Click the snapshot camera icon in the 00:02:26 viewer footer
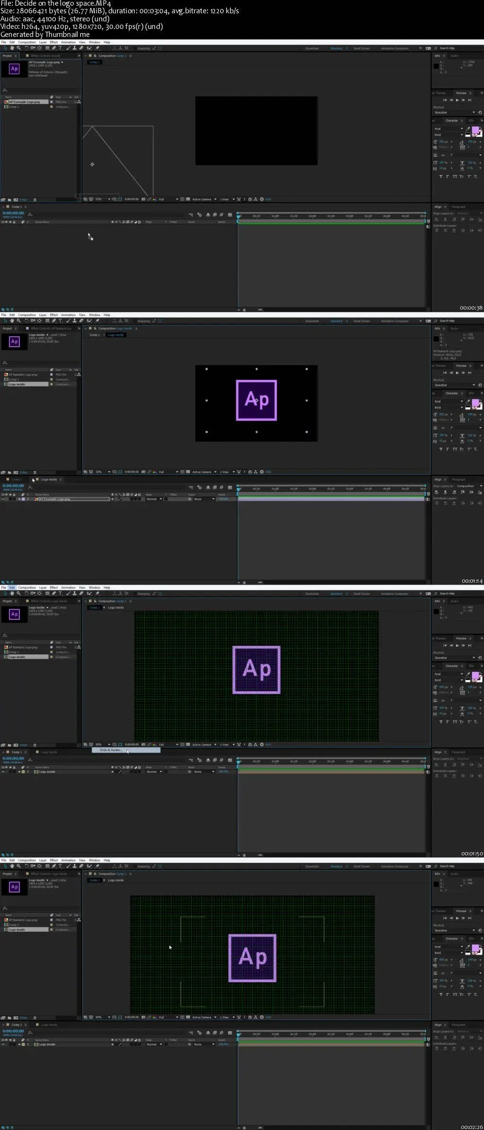 (143, 1017)
